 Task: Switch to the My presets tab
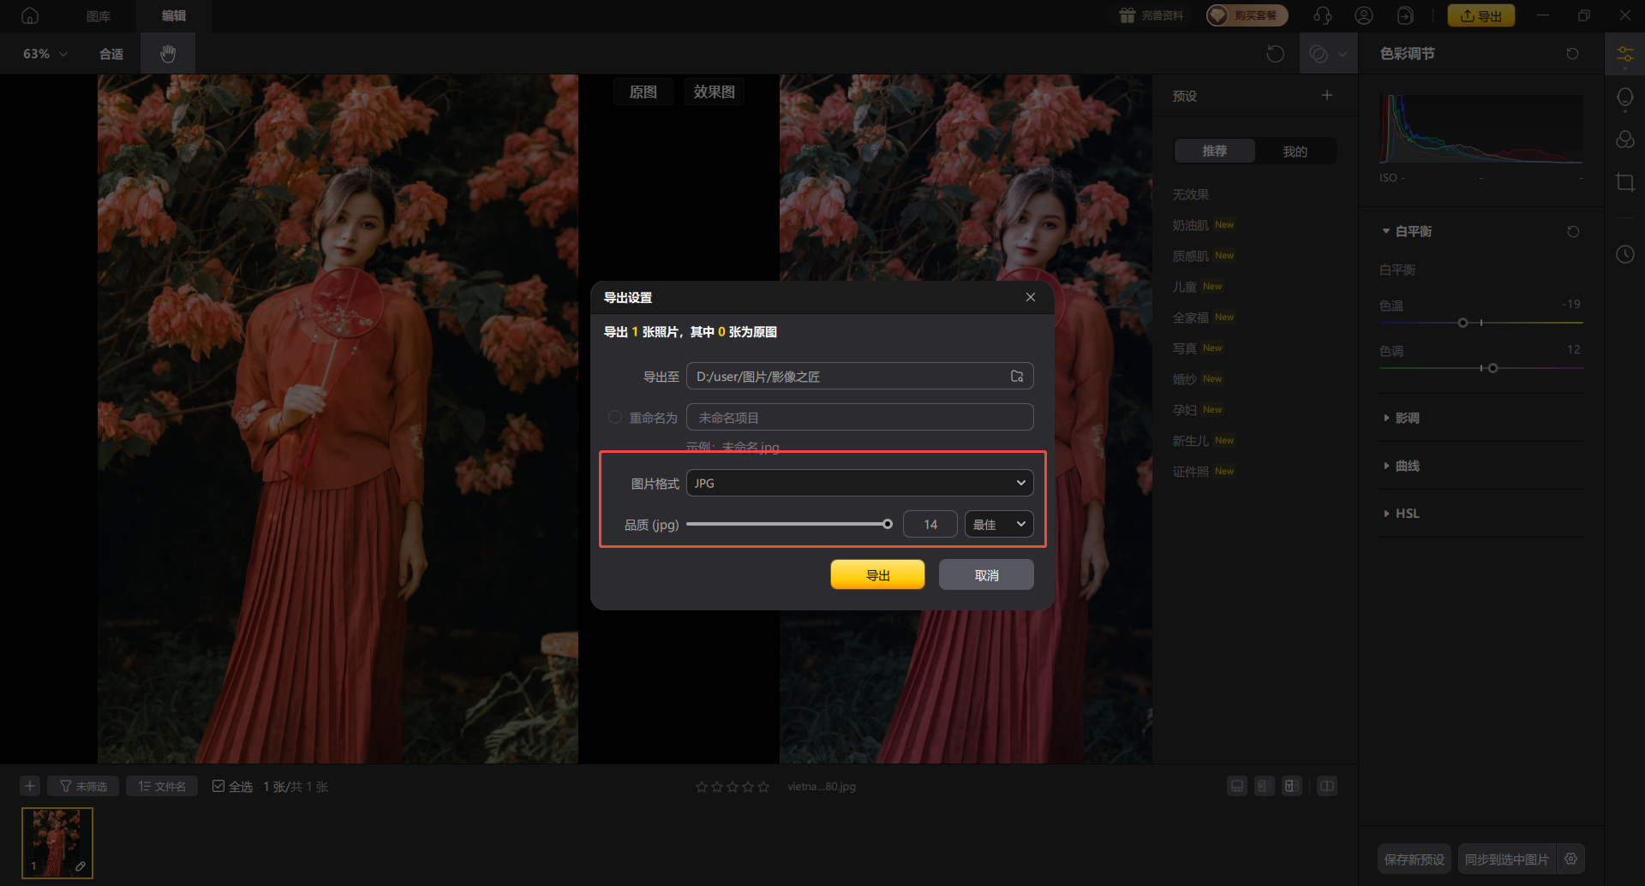(x=1295, y=152)
